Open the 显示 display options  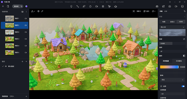point(146,11)
